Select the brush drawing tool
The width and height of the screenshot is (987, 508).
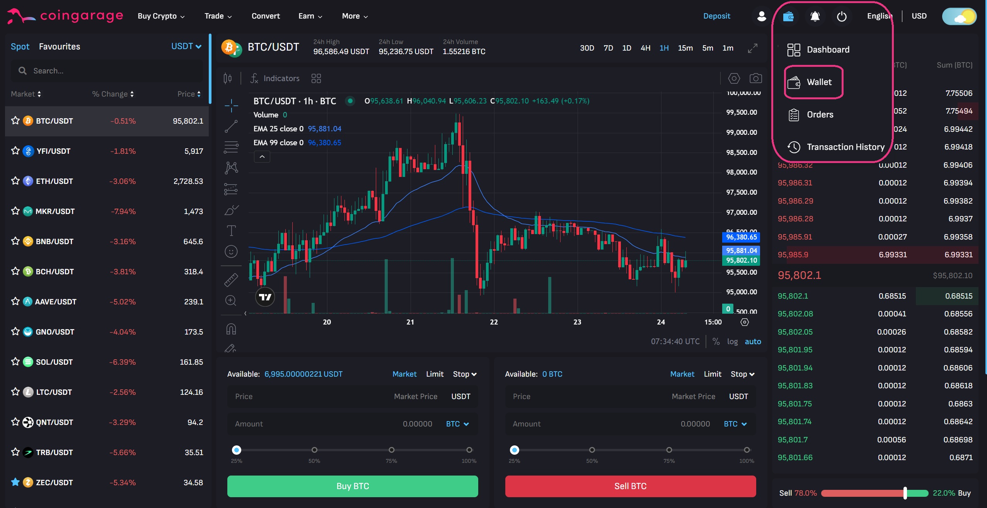click(x=231, y=210)
